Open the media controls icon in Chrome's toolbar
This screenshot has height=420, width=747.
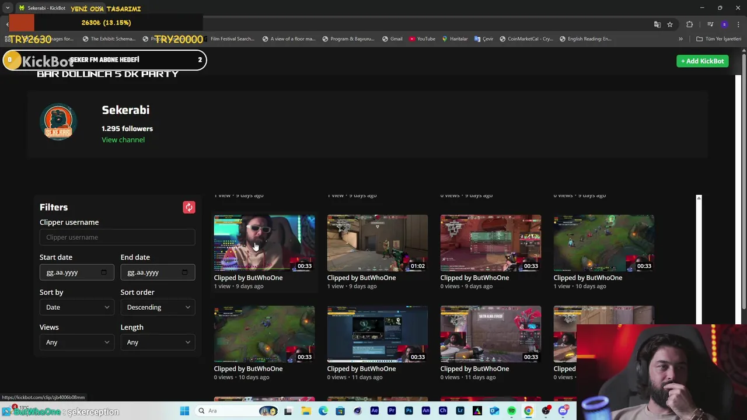[x=710, y=24]
